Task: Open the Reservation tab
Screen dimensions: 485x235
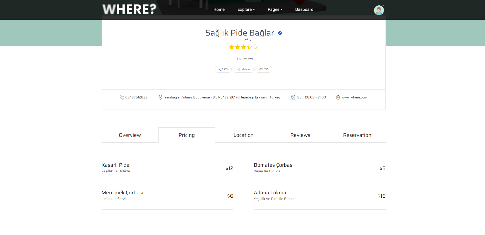Action: click(357, 135)
